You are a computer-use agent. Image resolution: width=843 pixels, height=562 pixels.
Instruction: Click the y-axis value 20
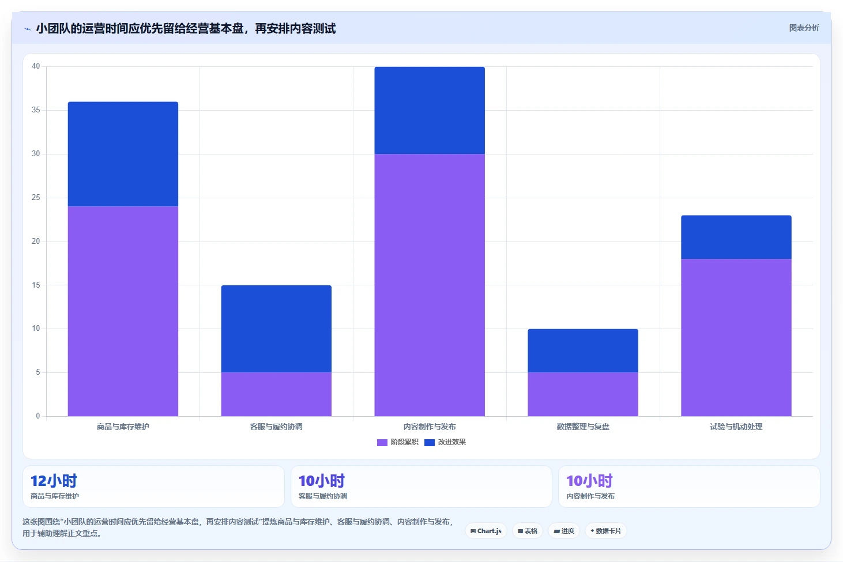coord(36,242)
